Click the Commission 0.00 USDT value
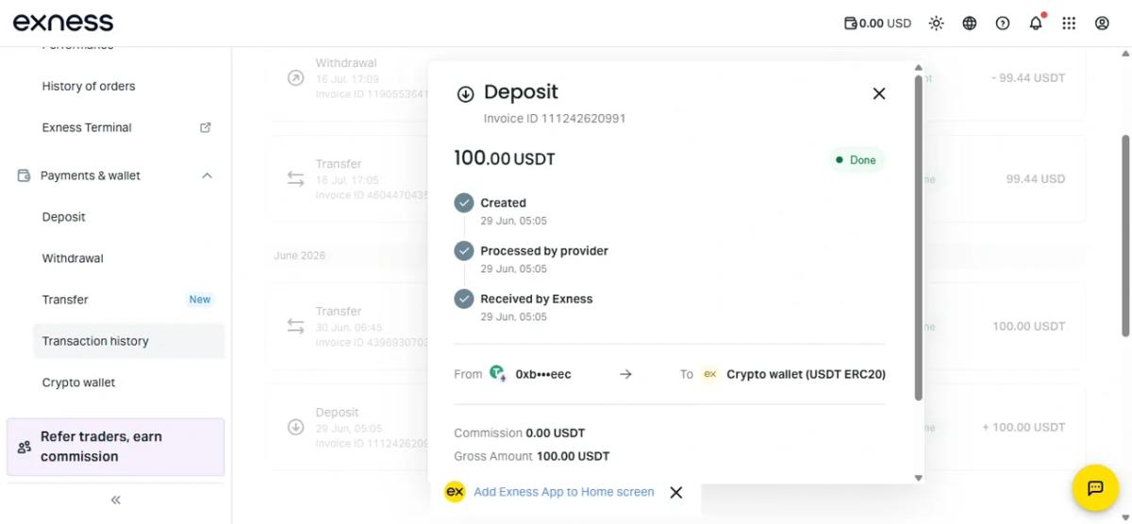Image resolution: width=1132 pixels, height=524 pixels. (556, 434)
